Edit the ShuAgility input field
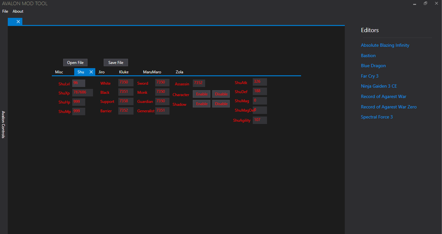 260,120
